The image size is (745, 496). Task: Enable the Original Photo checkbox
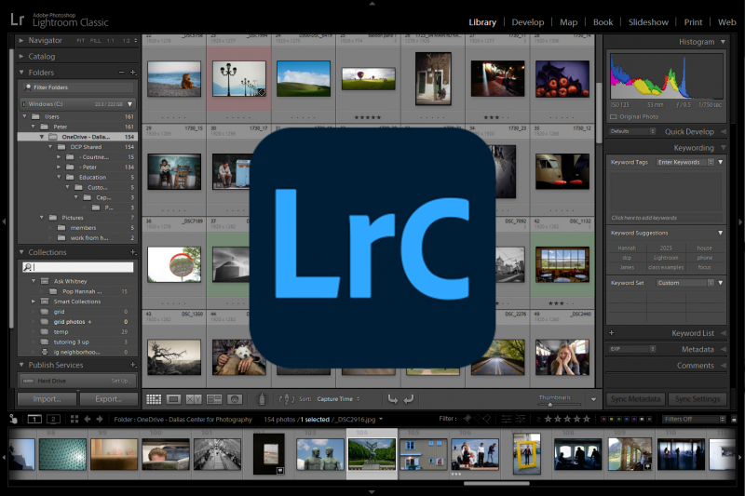point(613,116)
